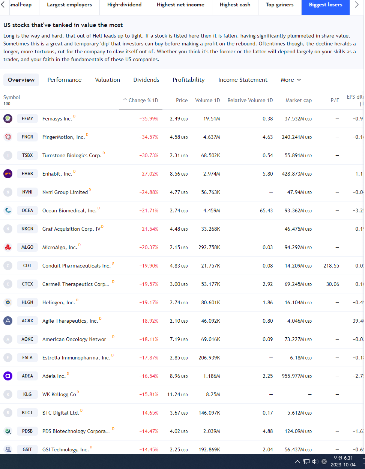Sort by the Volume 1D column
Image resolution: width=365 pixels, height=469 pixels.
point(207,100)
